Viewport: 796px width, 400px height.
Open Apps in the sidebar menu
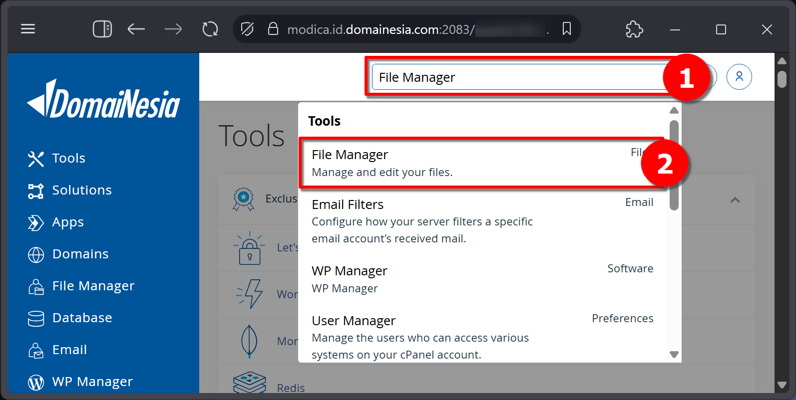point(68,222)
